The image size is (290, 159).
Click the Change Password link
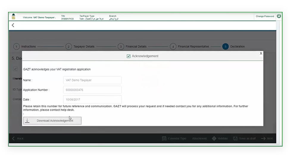(265, 16)
